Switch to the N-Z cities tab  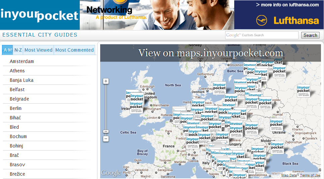tap(18, 50)
